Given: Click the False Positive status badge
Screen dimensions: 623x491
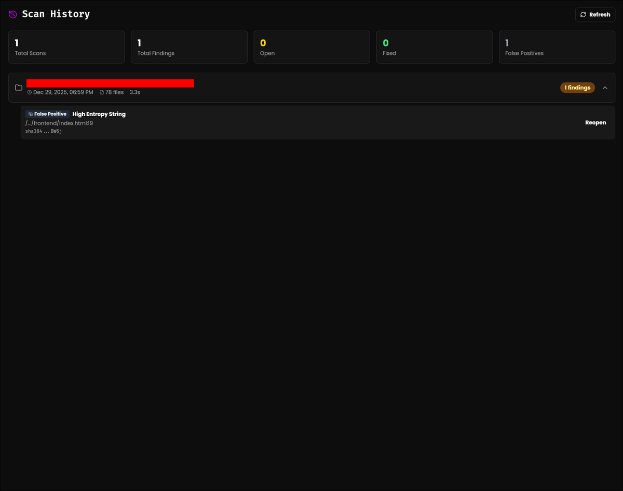Looking at the screenshot, I should 47,114.
